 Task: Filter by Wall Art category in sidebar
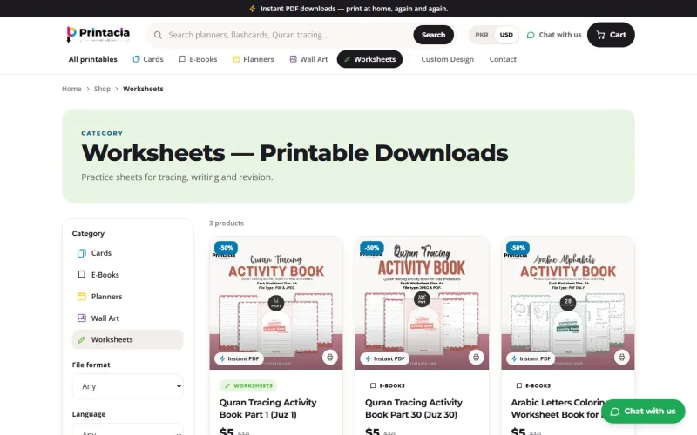(x=127, y=318)
